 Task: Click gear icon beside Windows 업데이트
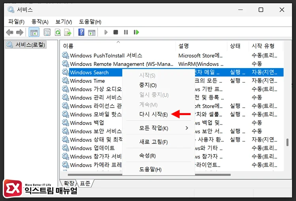click(66, 148)
